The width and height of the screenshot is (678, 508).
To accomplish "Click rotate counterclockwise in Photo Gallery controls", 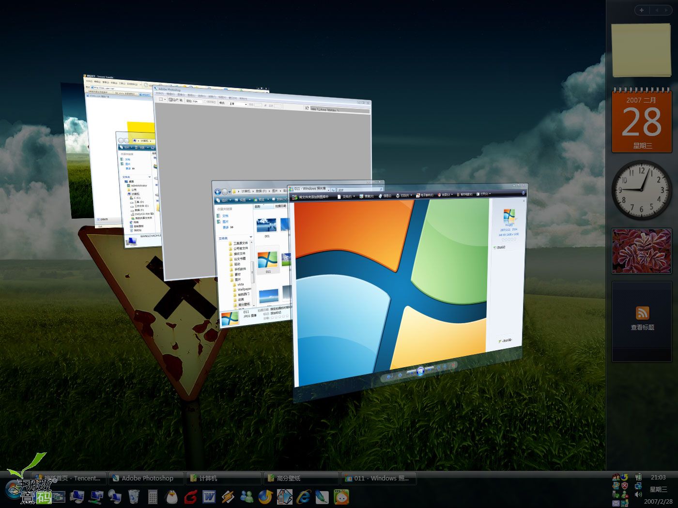I will coord(439,367).
